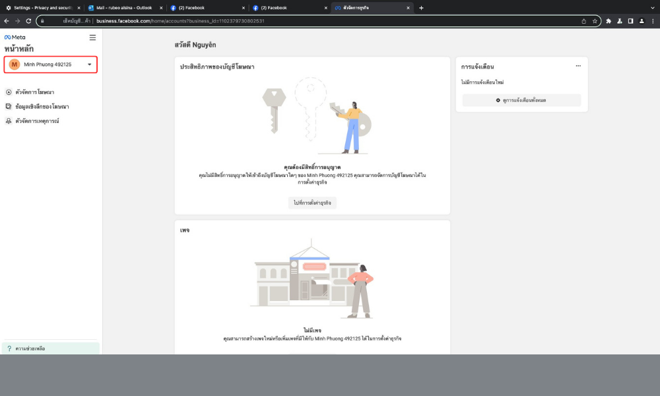This screenshot has height=396, width=660.
Task: Click the ประสิทธิภาพของบัญชีโฆษณา heading
Action: pyautogui.click(x=217, y=67)
